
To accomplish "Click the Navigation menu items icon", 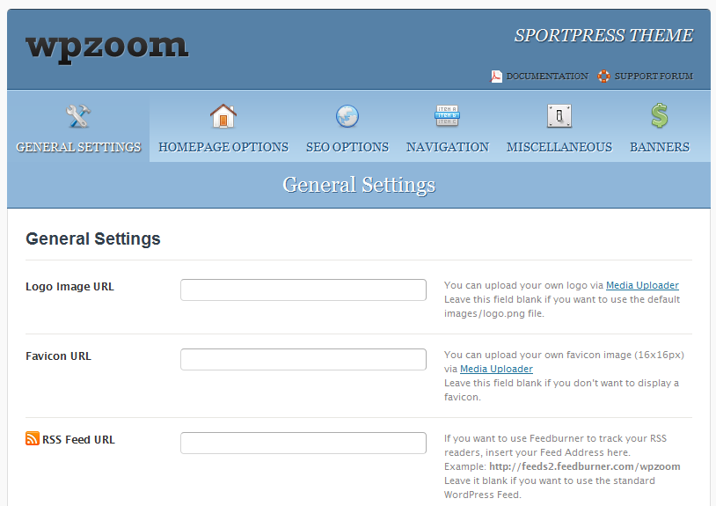I will point(447,115).
